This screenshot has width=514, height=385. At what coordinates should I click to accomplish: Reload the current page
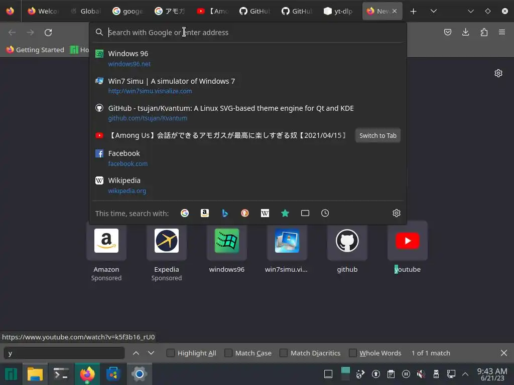click(48, 33)
